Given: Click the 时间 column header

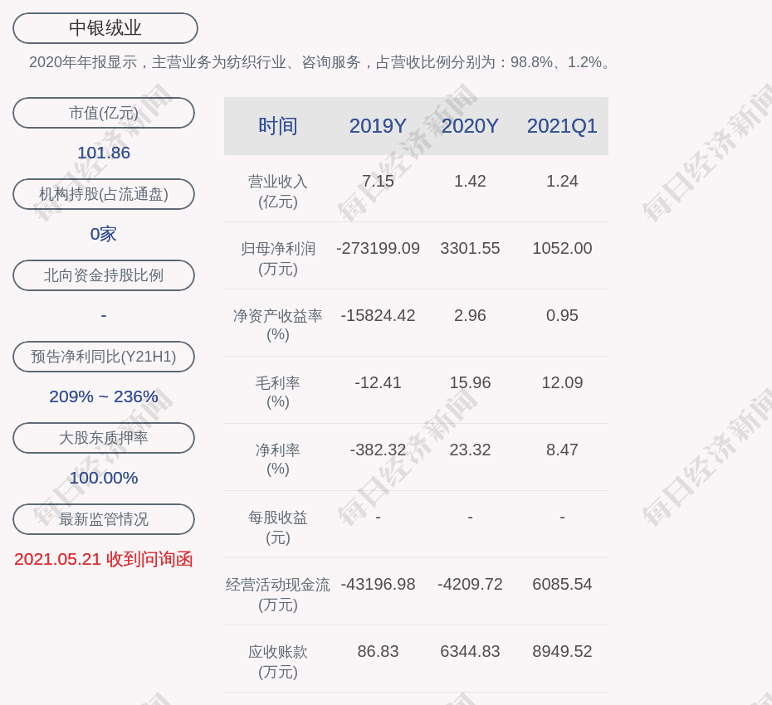Looking at the screenshot, I should [x=278, y=126].
